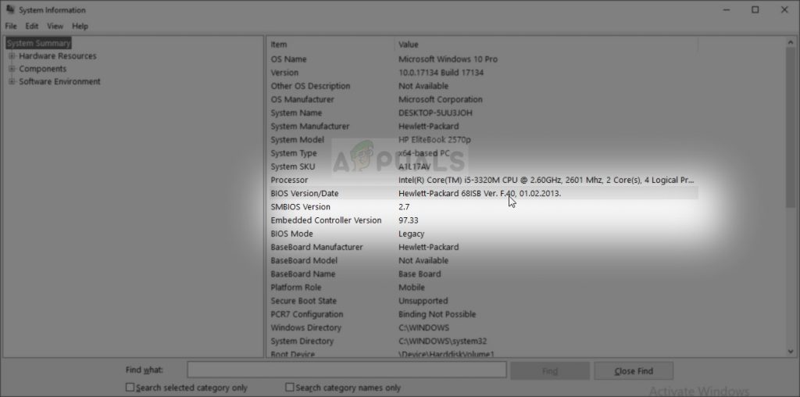Image resolution: width=800 pixels, height=397 pixels.
Task: Select the System Name row
Action: coord(482,113)
